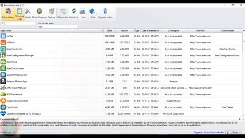Sort by Application column header
The width and height of the screenshot is (245, 138).
point(52,31)
